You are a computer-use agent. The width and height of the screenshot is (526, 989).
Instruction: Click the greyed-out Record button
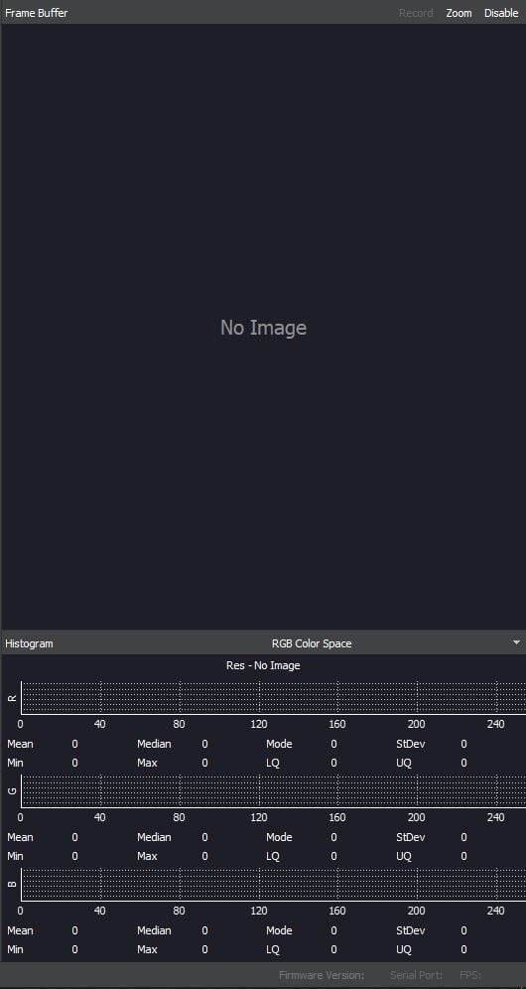point(416,13)
